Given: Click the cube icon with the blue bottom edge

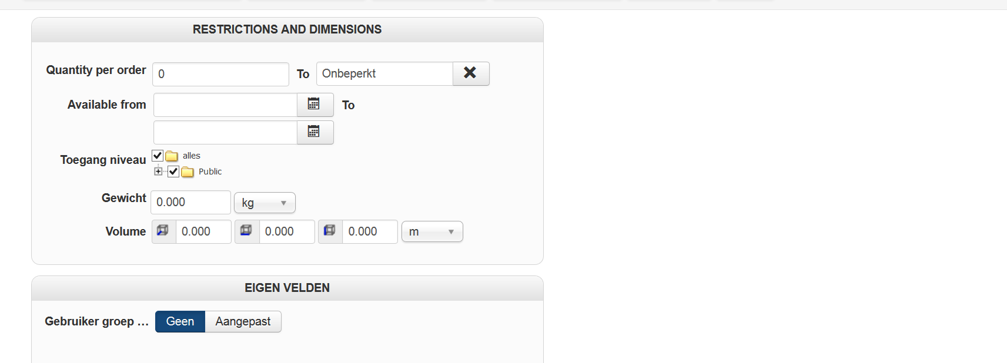Looking at the screenshot, I should pyautogui.click(x=247, y=231).
